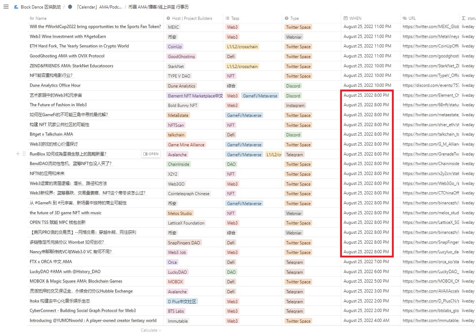Click the MetaEstate host tag
Image resolution: width=476 pixels, height=335 pixels.
(178, 115)
